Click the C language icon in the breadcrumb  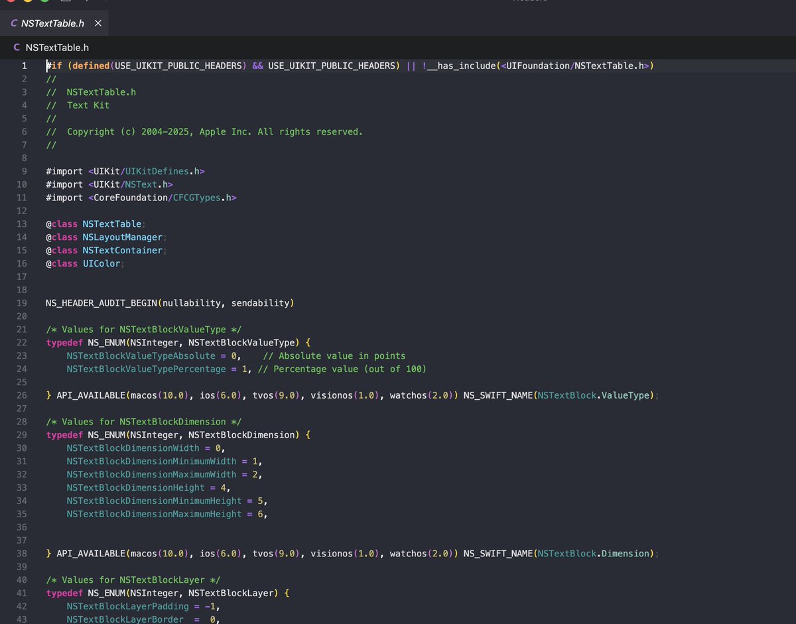point(17,48)
